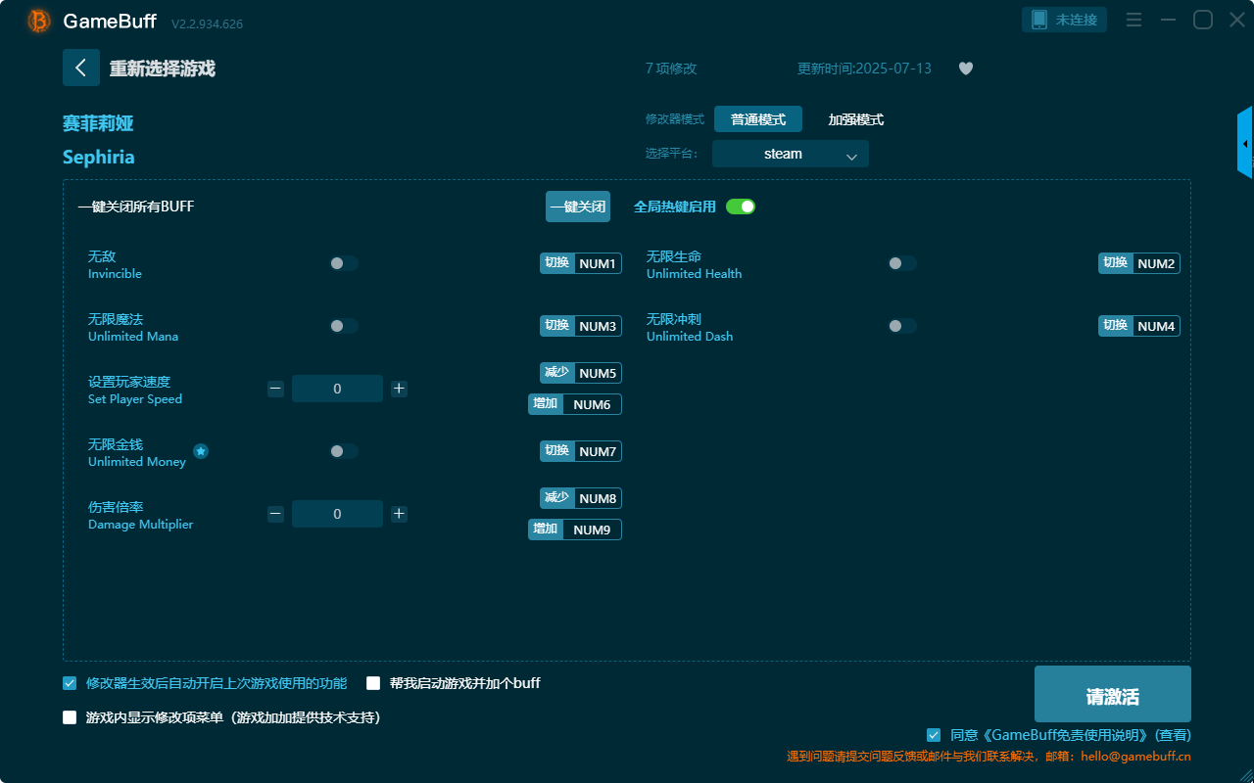Switch to 加强模式 enhanced mode tab
This screenshot has width=1254, height=783.
(856, 119)
